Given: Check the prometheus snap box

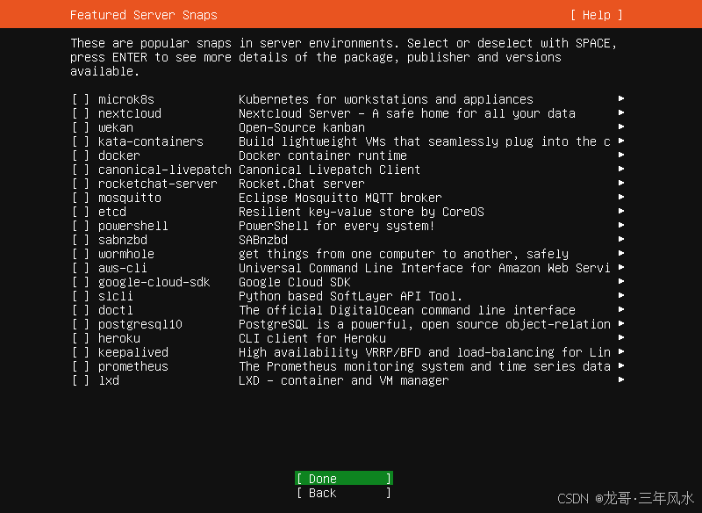Looking at the screenshot, I should [81, 366].
